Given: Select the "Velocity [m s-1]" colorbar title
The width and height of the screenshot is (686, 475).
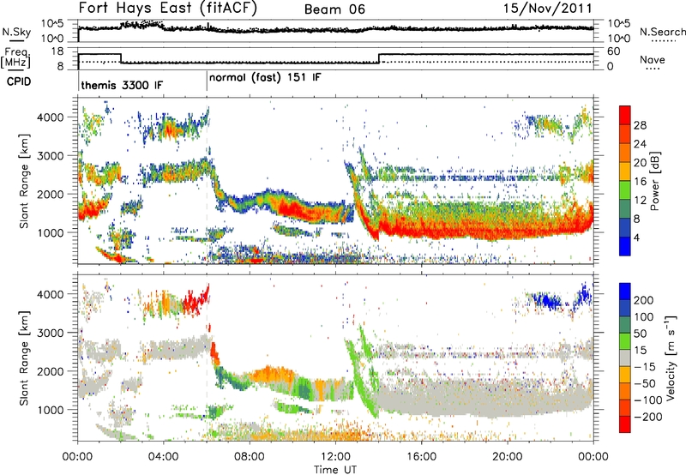Looking at the screenshot, I should point(671,358).
